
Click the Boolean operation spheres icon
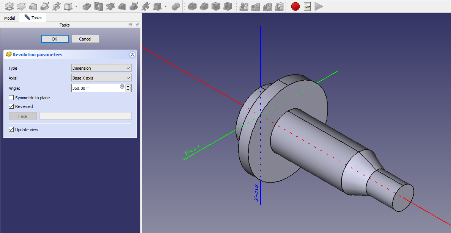(x=176, y=6)
